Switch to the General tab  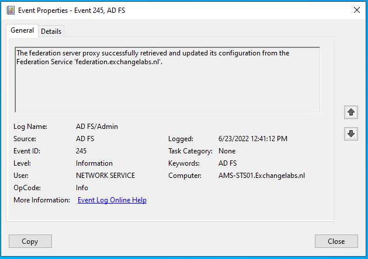click(x=22, y=30)
